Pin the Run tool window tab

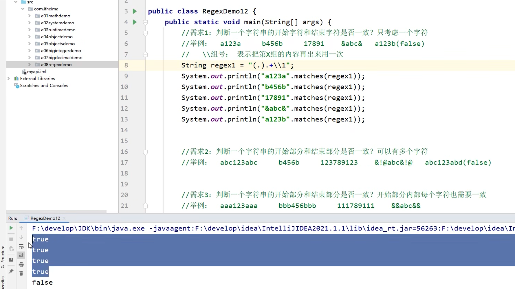tap(11, 271)
